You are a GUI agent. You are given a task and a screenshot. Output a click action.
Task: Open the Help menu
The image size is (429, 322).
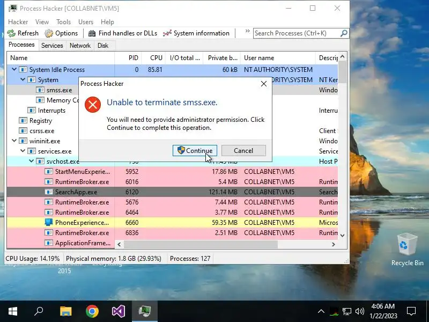click(x=107, y=22)
